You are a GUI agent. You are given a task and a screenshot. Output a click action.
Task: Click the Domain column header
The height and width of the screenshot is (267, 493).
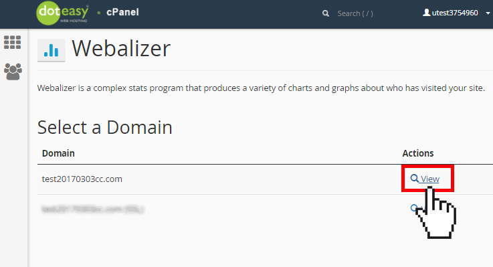coord(58,153)
